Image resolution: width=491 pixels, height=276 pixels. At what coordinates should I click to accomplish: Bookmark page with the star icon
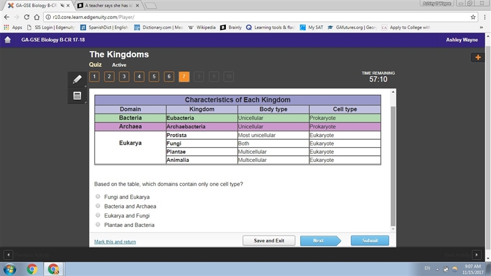click(473, 17)
